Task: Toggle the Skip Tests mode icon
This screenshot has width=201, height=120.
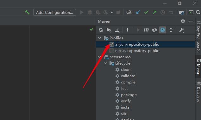Action: coord(154,30)
